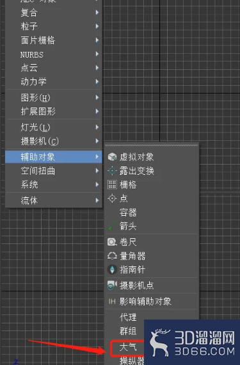Viewport: 240px width, 365px height.
Task: Click the 点 point helper icon
Action: [112, 199]
